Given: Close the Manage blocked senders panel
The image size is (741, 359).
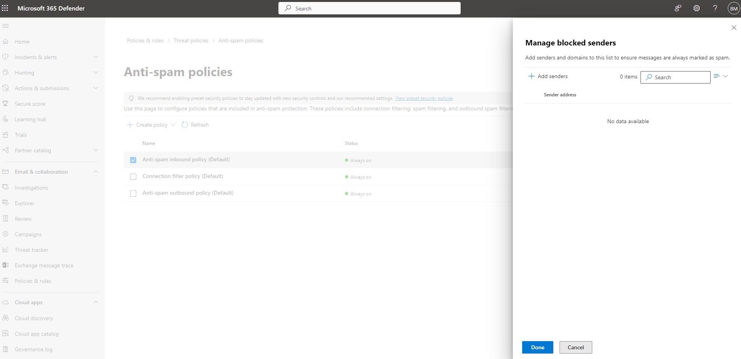Looking at the screenshot, I should (x=734, y=28).
